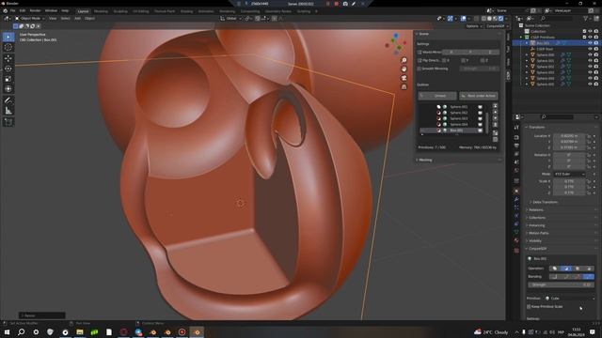This screenshot has height=338, width=602.
Task: Click the Scale X input field
Action: (569, 181)
